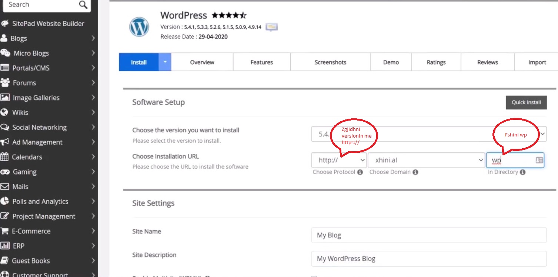This screenshot has height=277, width=558.
Task: Open the Overview tab
Action: tap(202, 62)
